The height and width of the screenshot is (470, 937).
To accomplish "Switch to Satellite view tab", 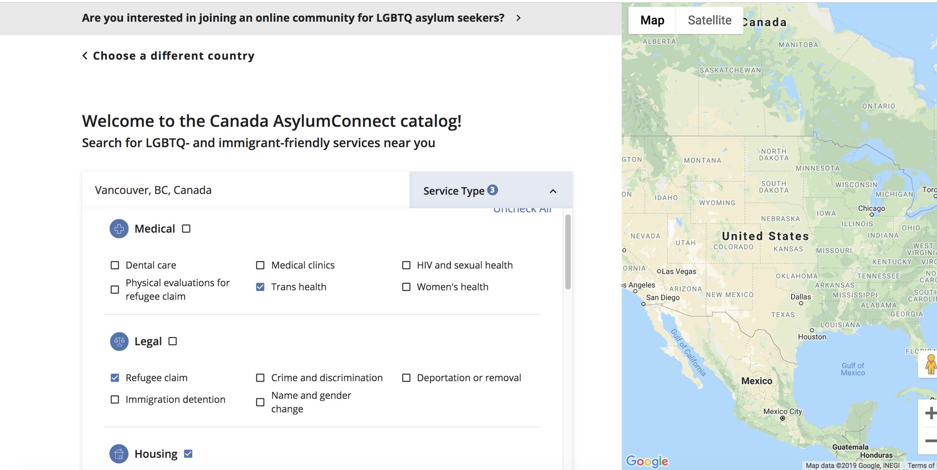I will pos(709,20).
